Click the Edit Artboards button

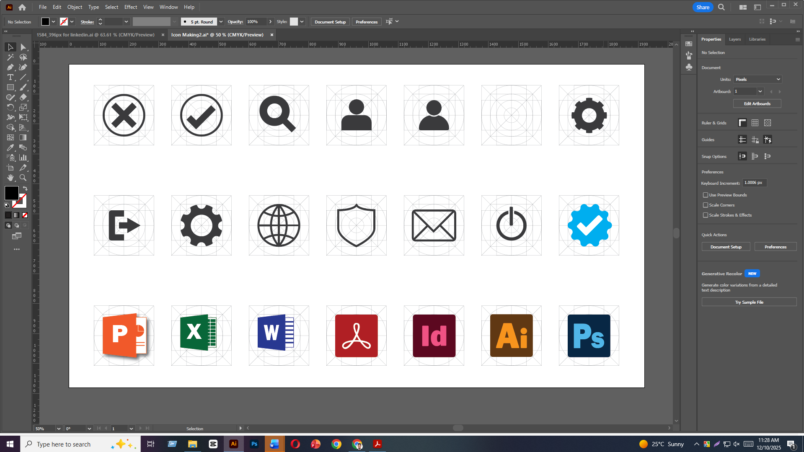tap(757, 103)
